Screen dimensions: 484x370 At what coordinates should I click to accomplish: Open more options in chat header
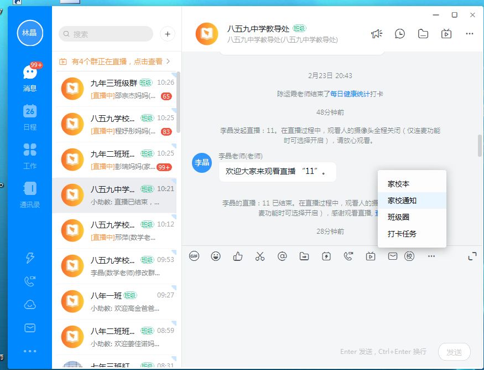tap(469, 34)
